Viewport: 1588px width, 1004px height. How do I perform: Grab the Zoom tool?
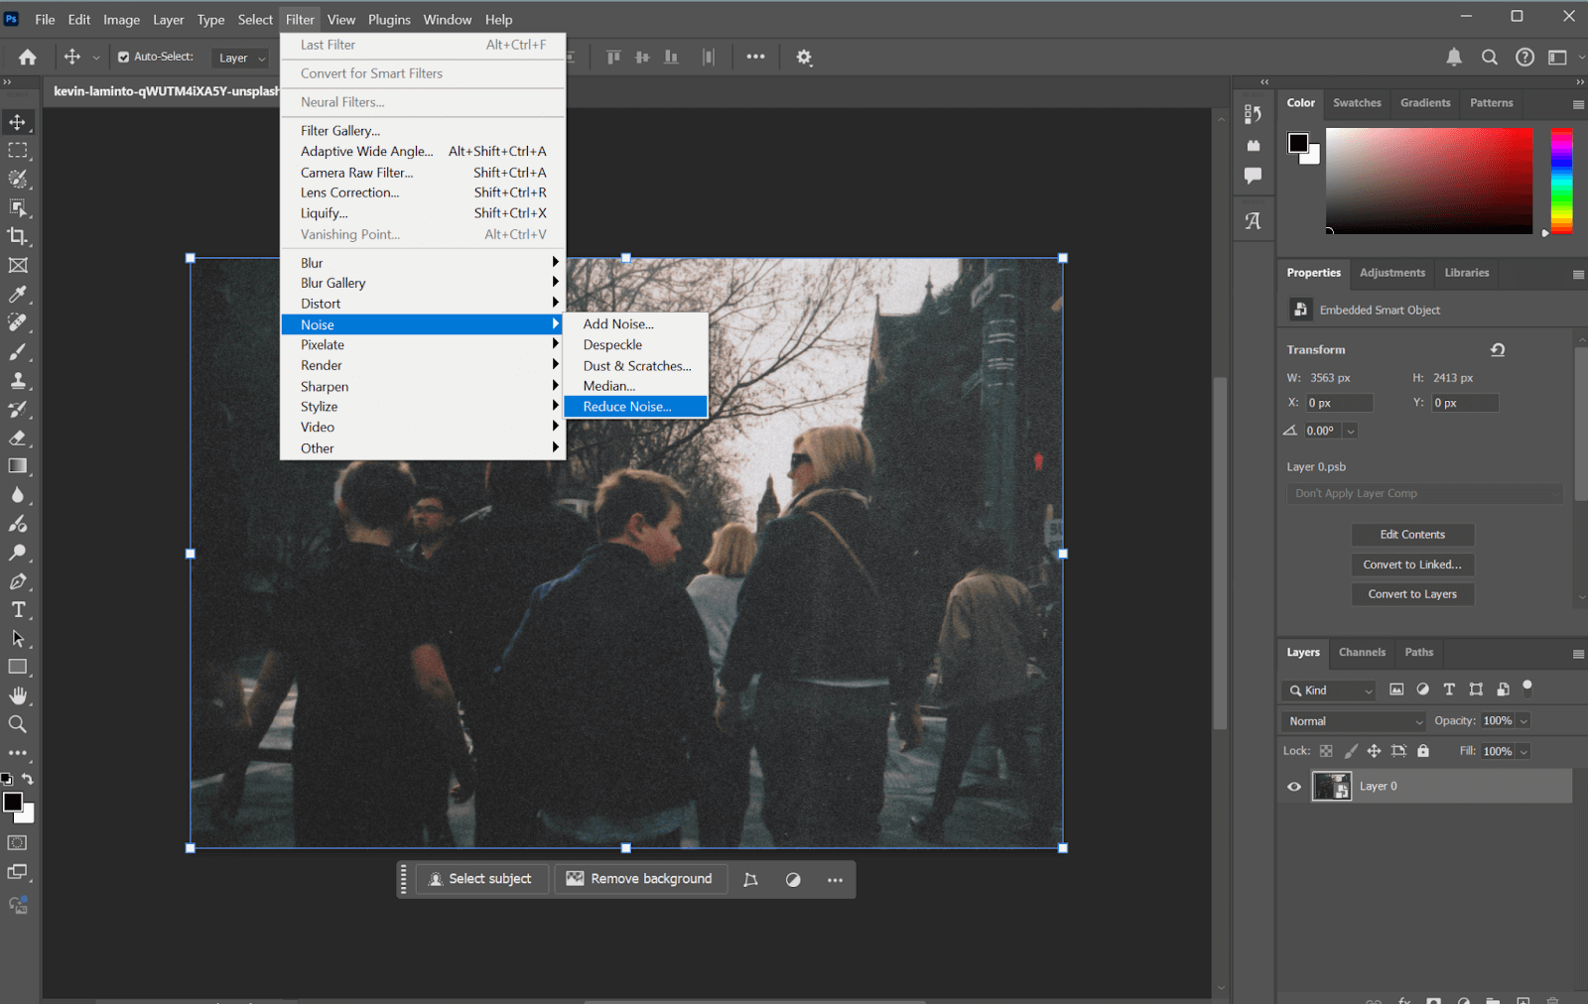click(x=18, y=723)
